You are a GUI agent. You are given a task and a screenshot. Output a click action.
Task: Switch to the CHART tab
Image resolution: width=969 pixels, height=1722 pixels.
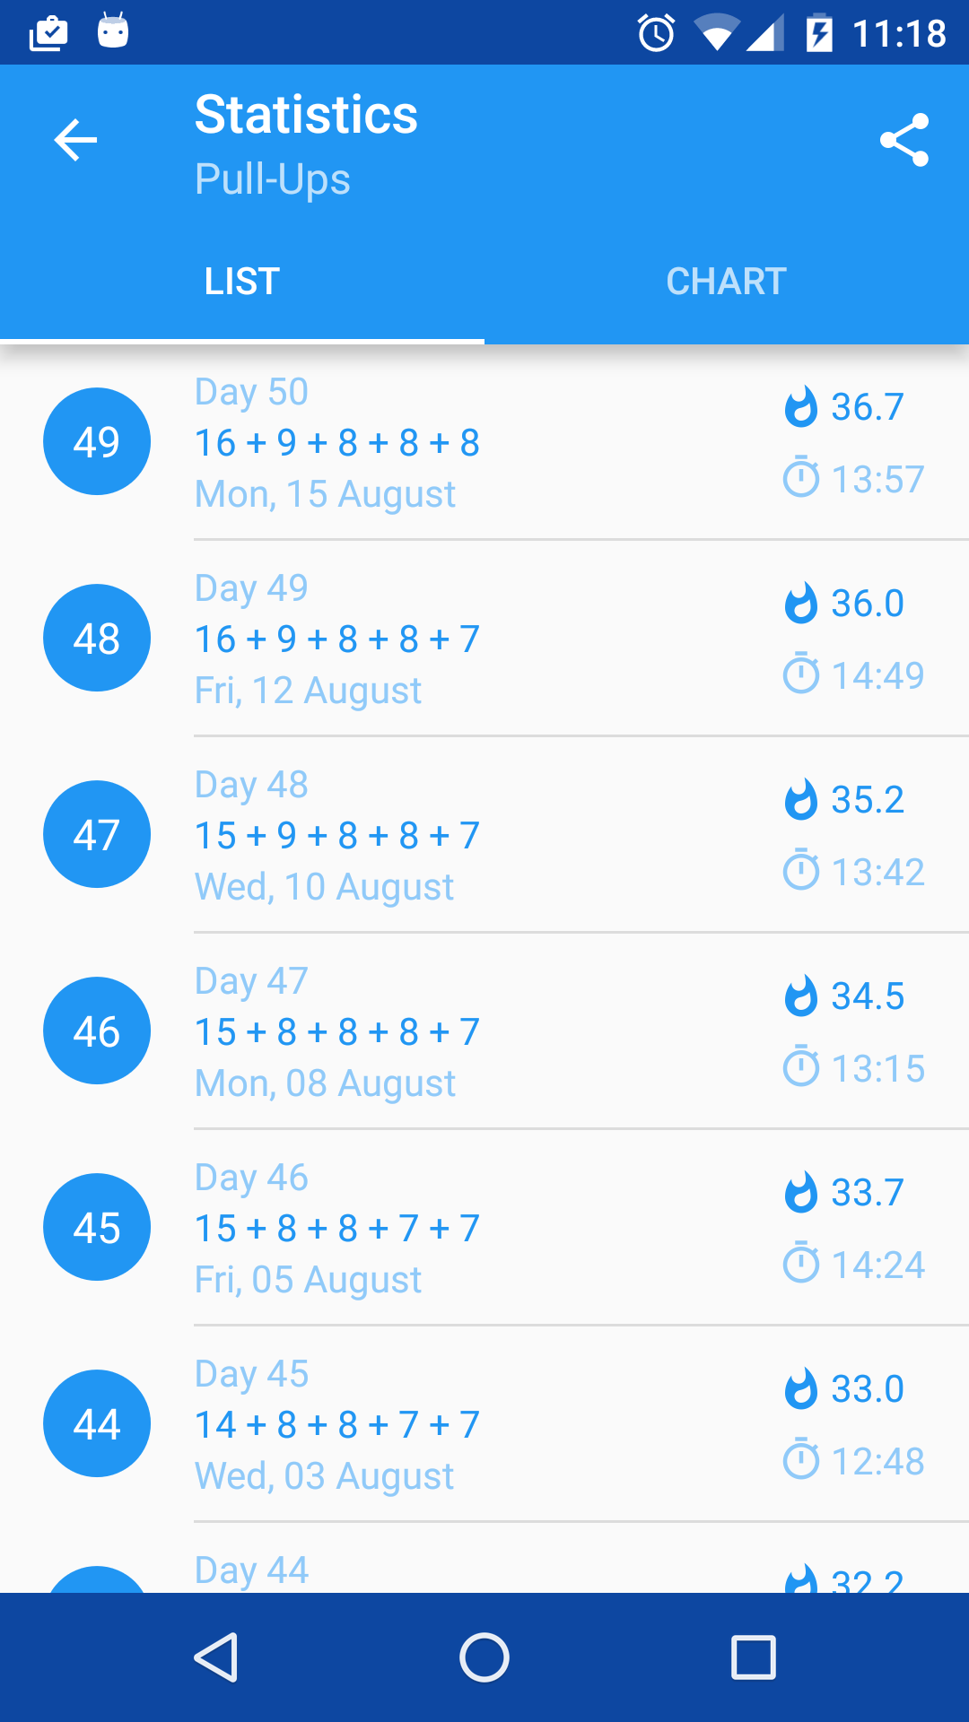point(726,282)
